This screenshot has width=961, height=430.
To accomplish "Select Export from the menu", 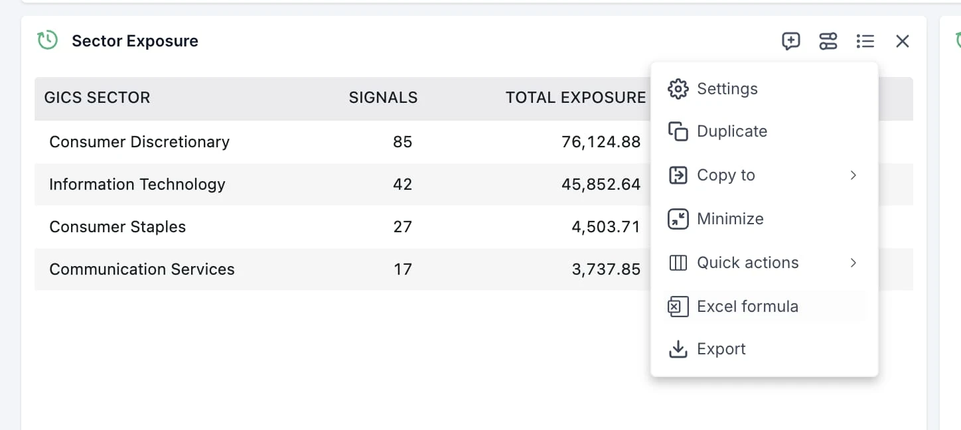I will coord(721,349).
